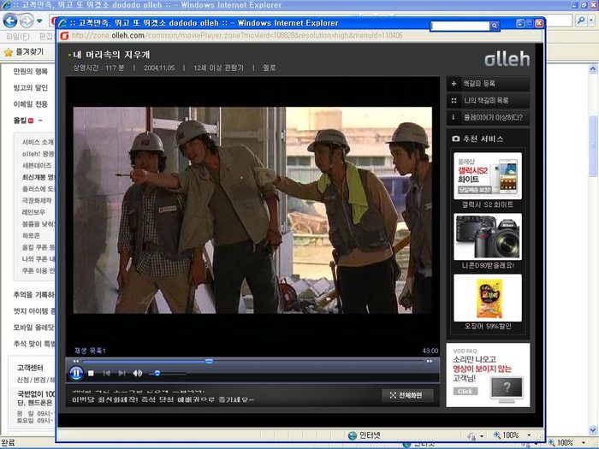Open 고객센터 heading in the background page
The height and width of the screenshot is (449, 599).
[x=30, y=368]
